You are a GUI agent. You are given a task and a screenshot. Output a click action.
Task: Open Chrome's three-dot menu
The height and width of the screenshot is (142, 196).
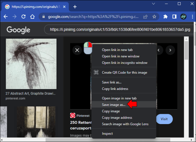[x=192, y=17]
